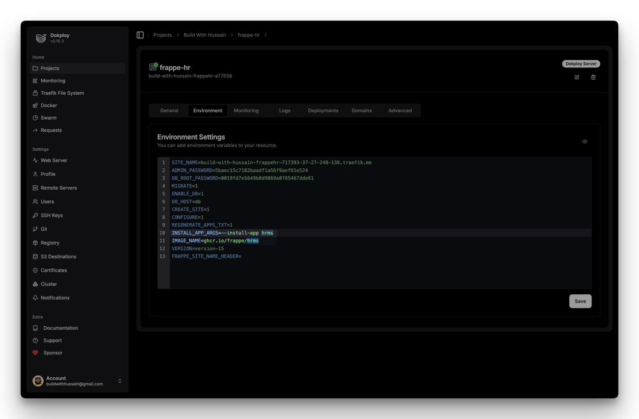Switch to the Deployments tab

click(x=323, y=110)
